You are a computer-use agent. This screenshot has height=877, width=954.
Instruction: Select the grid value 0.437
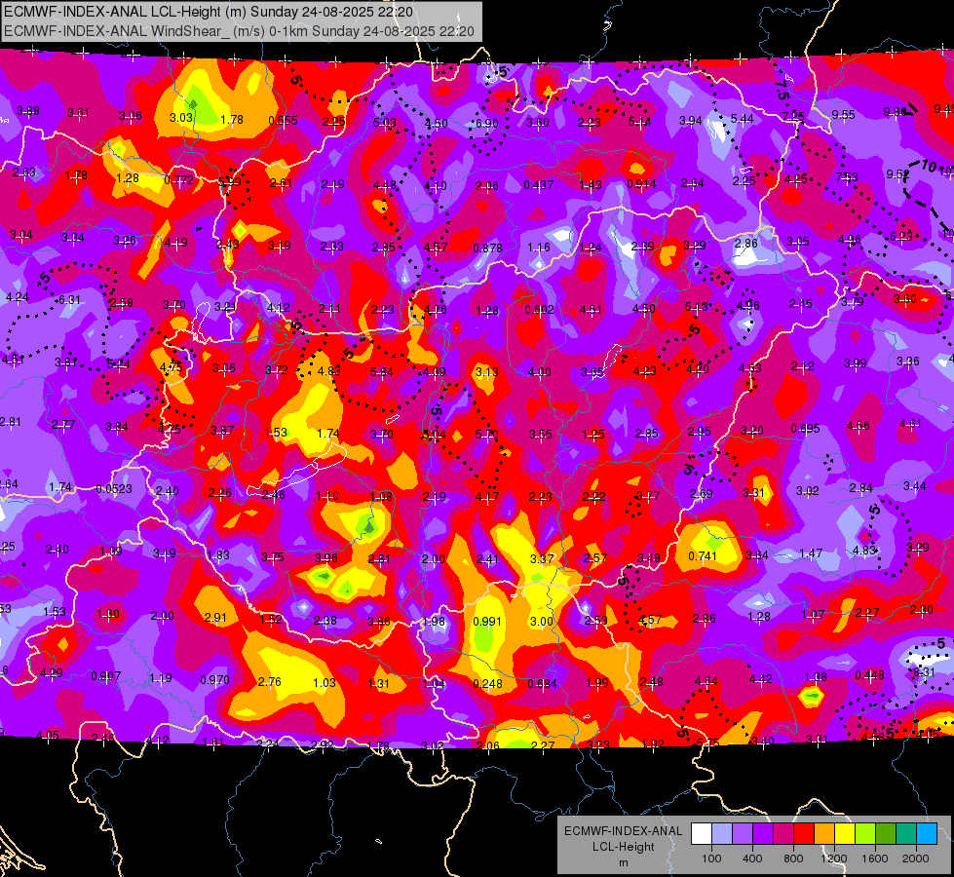click(539, 184)
